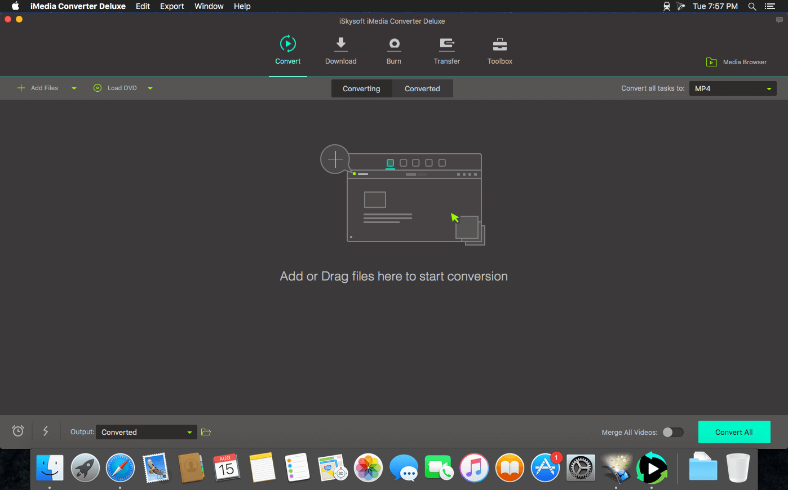Open the Output folder dropdown
The image size is (788, 490).
point(147,432)
